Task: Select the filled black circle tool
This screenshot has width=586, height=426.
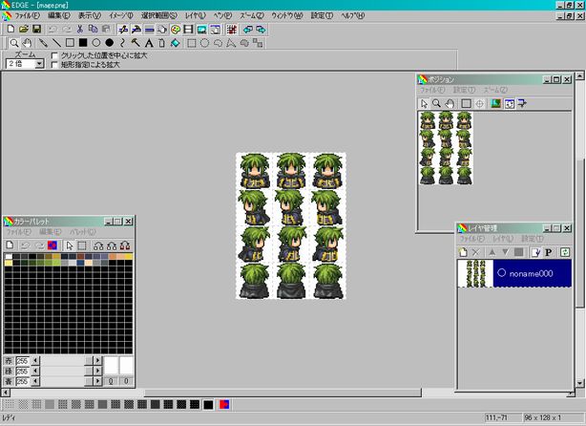Action: (109, 43)
